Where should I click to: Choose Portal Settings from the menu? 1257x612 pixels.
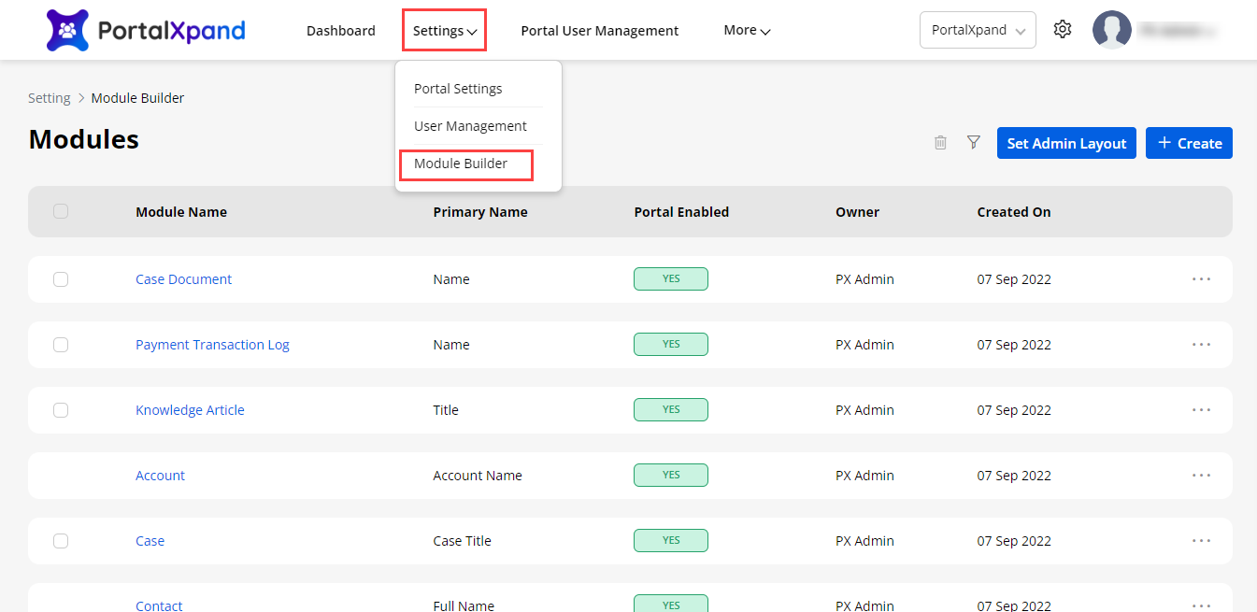coord(458,89)
